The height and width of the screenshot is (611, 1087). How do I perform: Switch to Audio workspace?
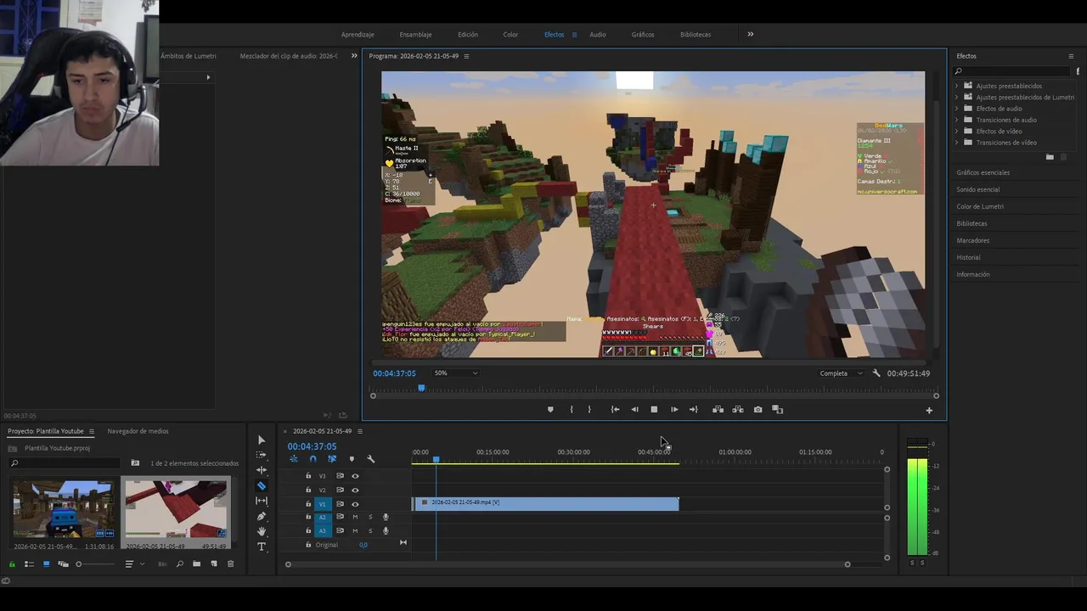pyautogui.click(x=598, y=35)
